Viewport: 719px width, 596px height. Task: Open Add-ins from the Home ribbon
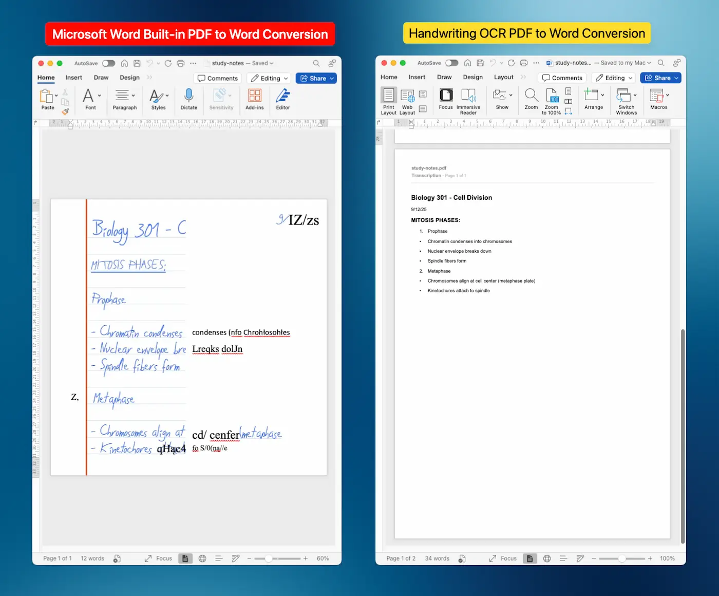pyautogui.click(x=254, y=99)
